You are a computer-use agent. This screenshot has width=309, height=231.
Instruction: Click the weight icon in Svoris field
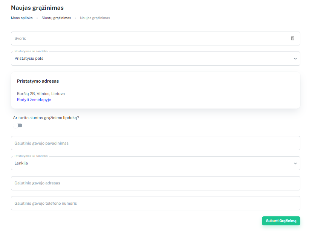(292, 38)
